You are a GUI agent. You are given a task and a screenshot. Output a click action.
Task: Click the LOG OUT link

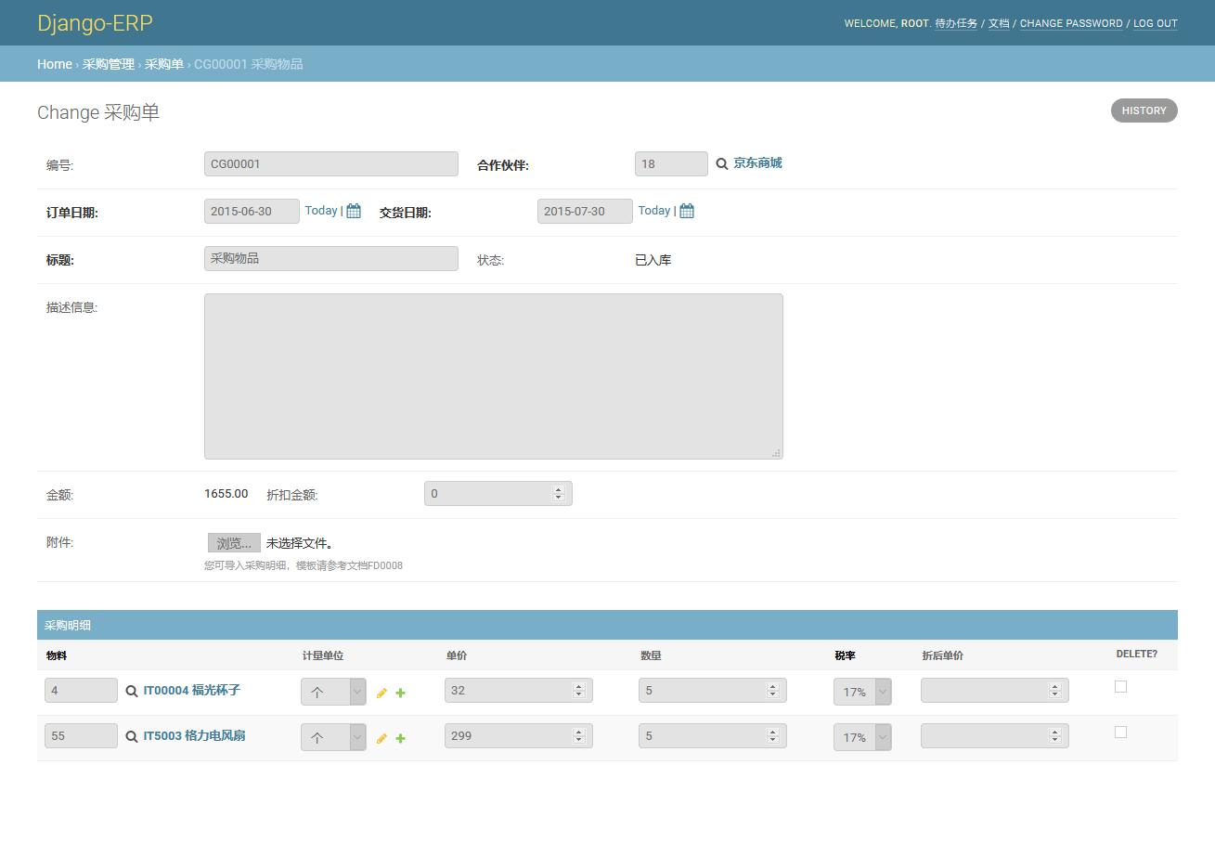(x=1155, y=23)
